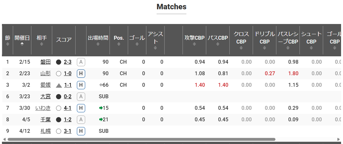Image resolution: width=343 pixels, height=144 pixels.
Task: Sort table by 開催日 column
Action: click(22, 40)
